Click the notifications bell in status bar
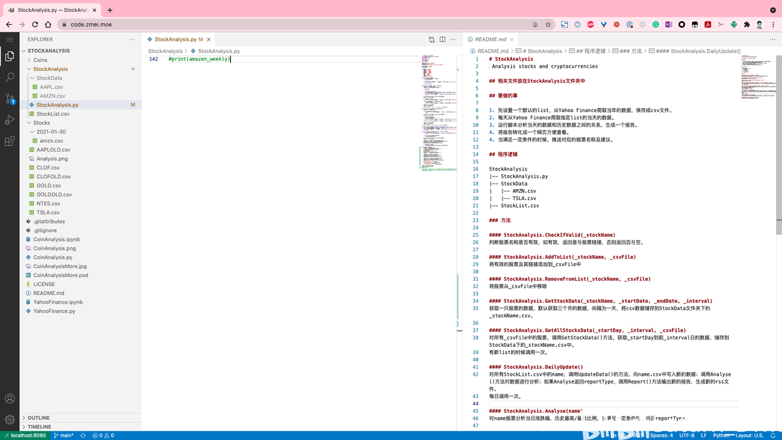The width and height of the screenshot is (782, 440). pyautogui.click(x=773, y=435)
